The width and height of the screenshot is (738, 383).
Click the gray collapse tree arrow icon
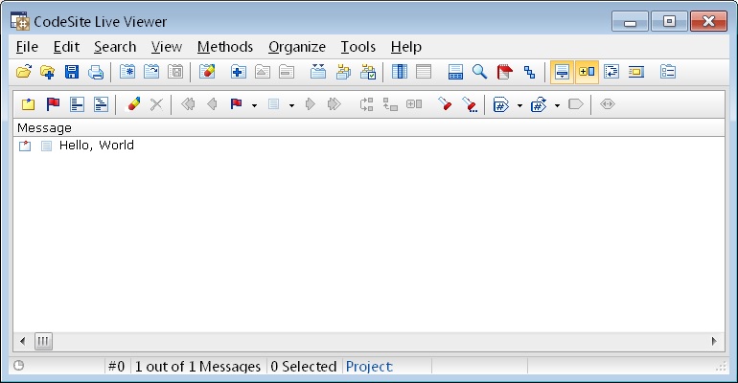pyautogui.click(x=390, y=103)
